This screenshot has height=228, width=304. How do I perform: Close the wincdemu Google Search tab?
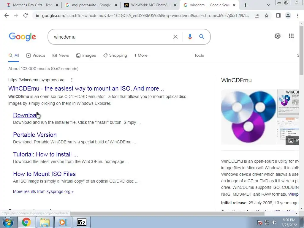tap(234, 5)
